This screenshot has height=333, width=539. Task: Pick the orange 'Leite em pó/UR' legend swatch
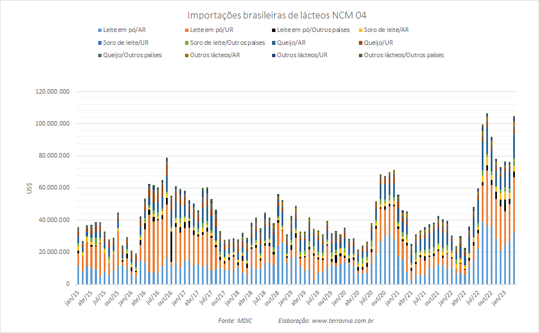[187, 30]
